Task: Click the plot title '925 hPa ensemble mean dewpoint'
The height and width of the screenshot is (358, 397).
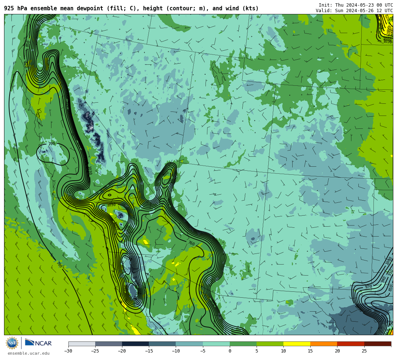Action: [54, 8]
